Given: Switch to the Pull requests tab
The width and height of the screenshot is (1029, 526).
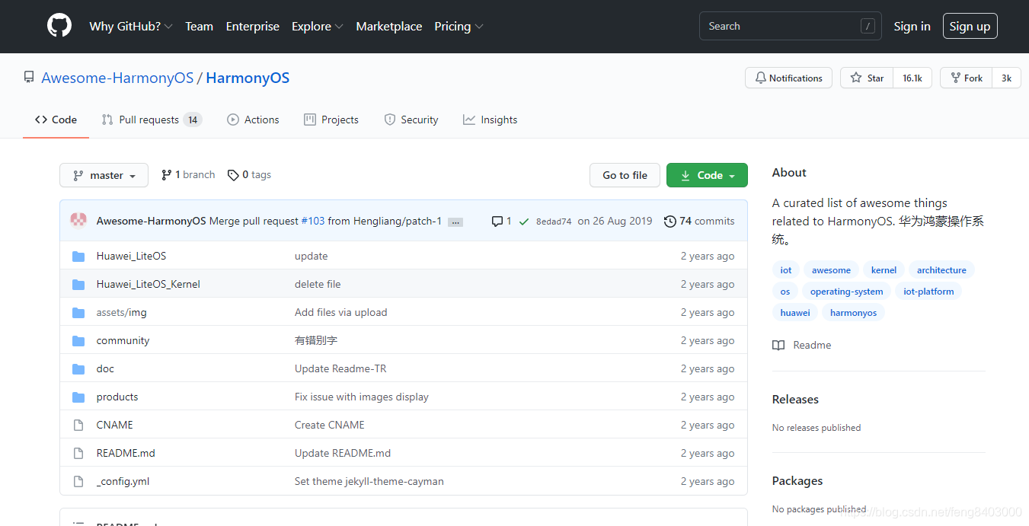Looking at the screenshot, I should (x=152, y=120).
